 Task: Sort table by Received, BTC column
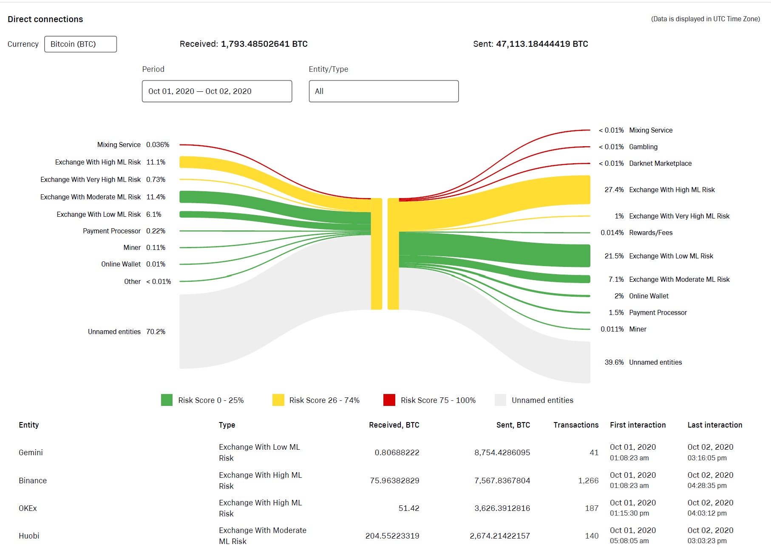click(x=394, y=425)
